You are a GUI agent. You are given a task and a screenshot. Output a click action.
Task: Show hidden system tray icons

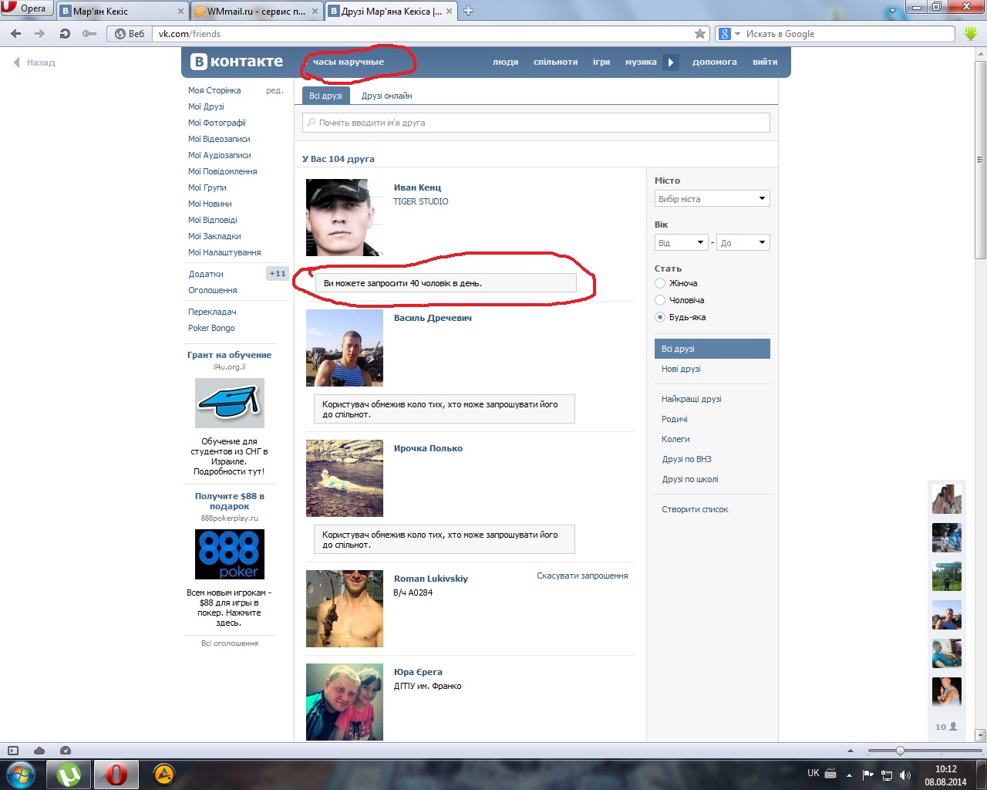pyautogui.click(x=849, y=775)
